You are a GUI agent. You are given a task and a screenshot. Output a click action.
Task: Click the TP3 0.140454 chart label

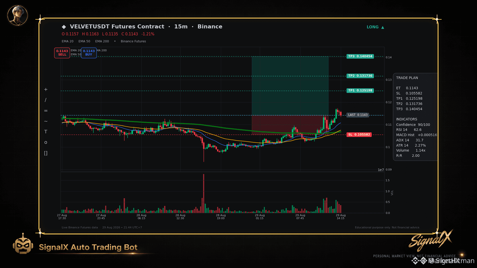click(x=360, y=56)
